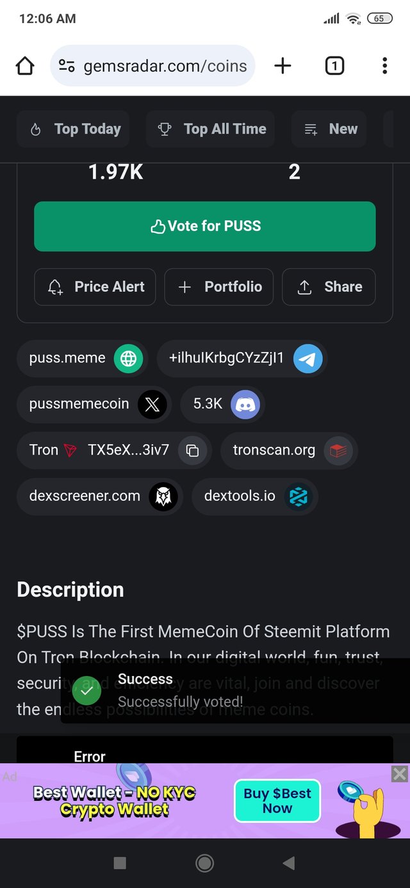The height and width of the screenshot is (888, 410).
Task: Close the Best Wallet ad banner
Action: point(400,774)
